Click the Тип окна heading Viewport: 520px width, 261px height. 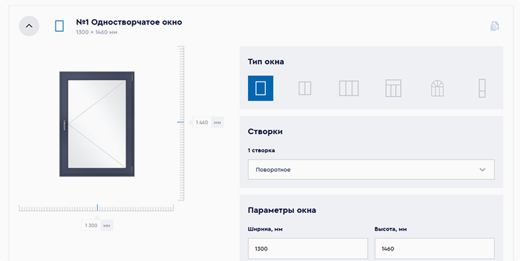click(x=266, y=61)
